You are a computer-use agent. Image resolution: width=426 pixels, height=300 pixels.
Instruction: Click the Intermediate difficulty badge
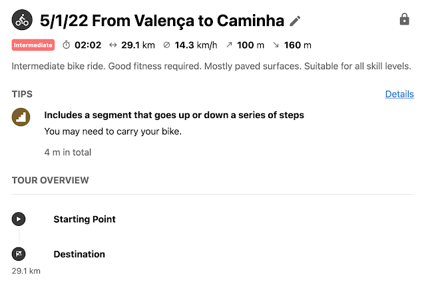click(33, 45)
